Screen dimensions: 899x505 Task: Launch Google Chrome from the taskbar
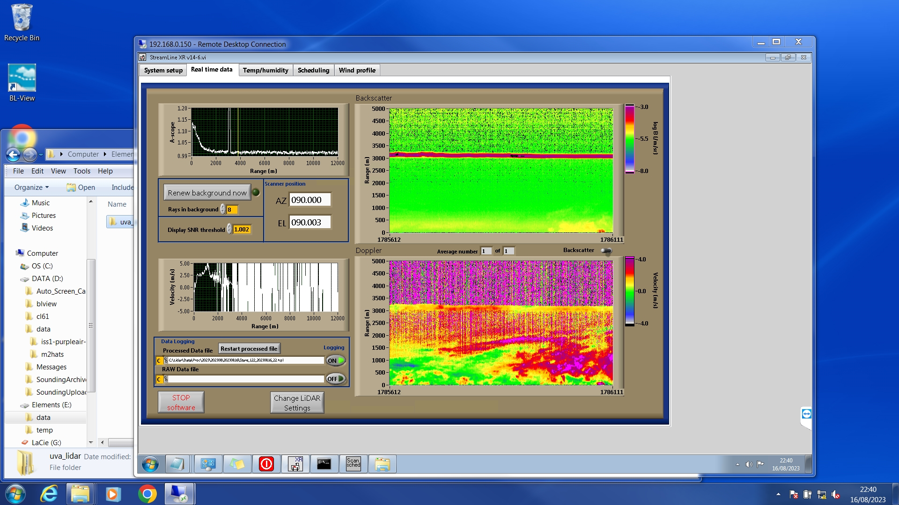147,494
